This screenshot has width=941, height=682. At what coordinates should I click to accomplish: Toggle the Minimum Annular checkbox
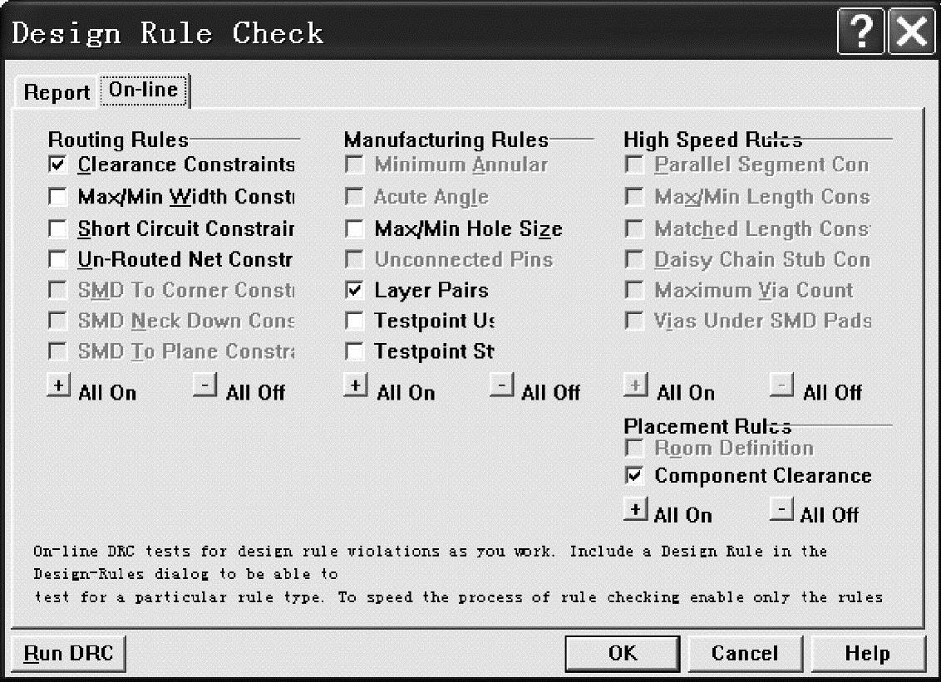(355, 164)
